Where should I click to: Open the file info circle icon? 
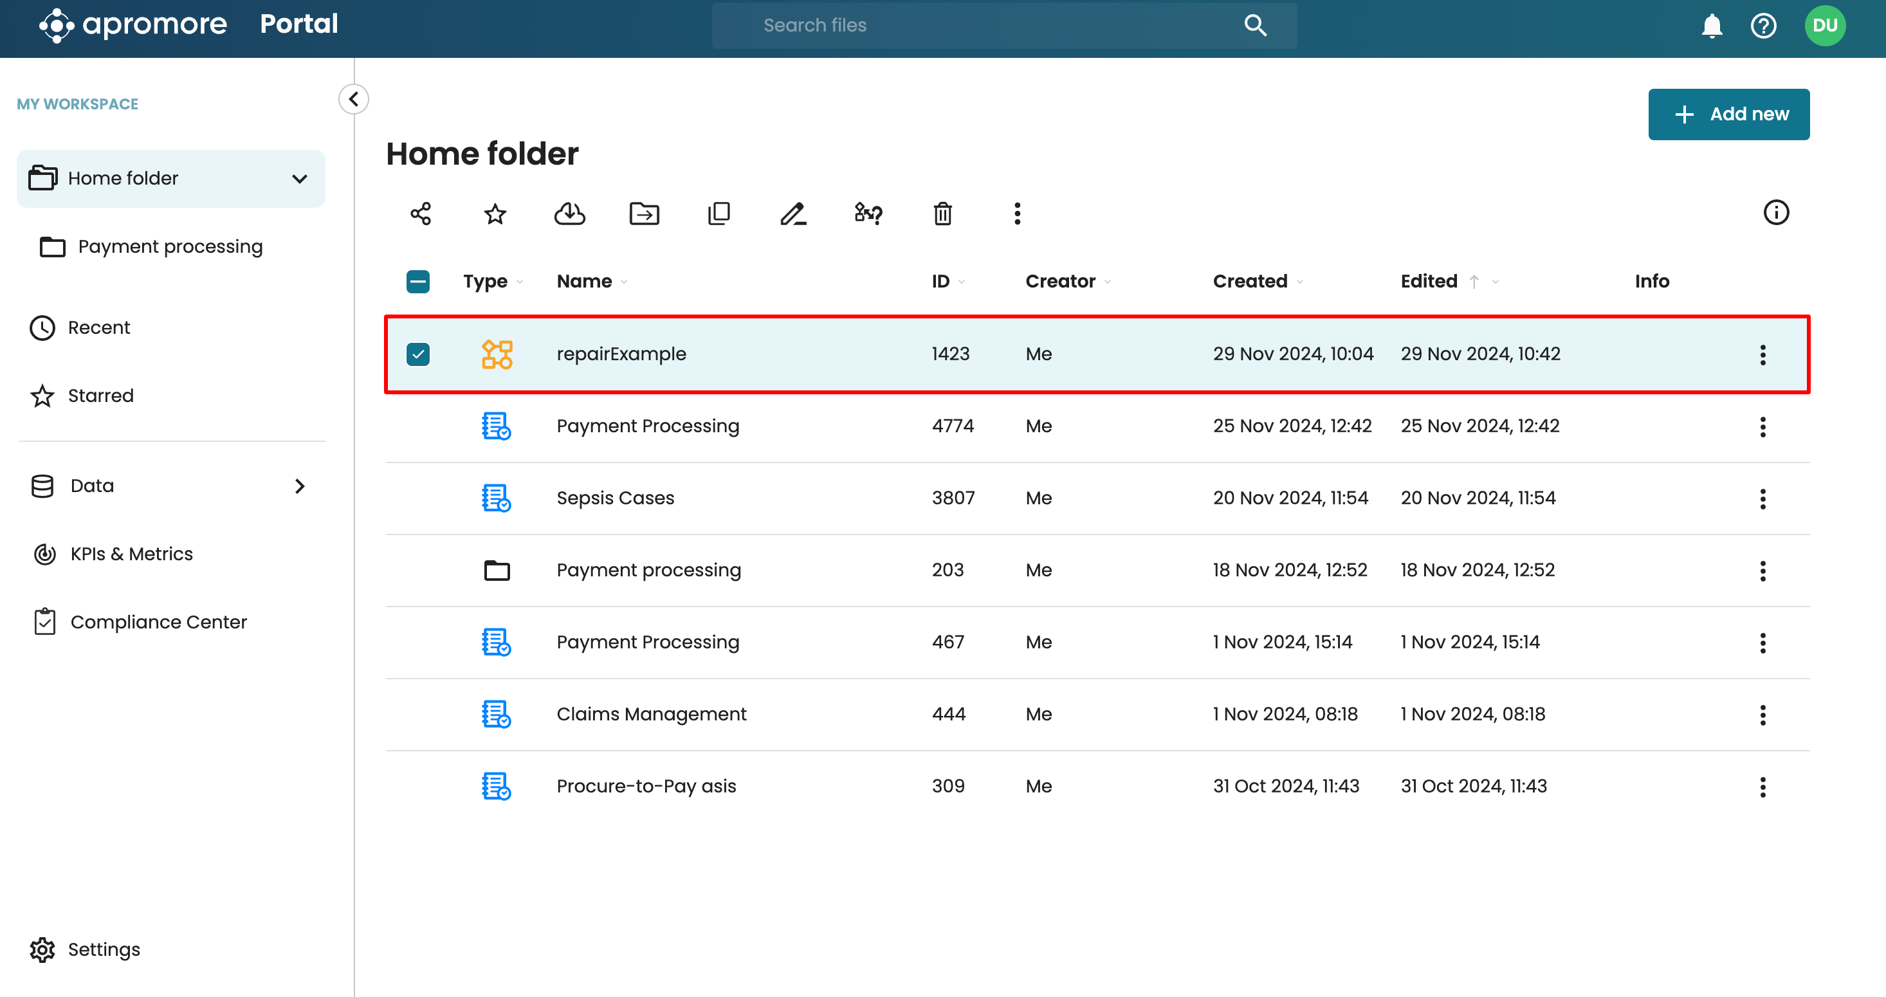1775,213
